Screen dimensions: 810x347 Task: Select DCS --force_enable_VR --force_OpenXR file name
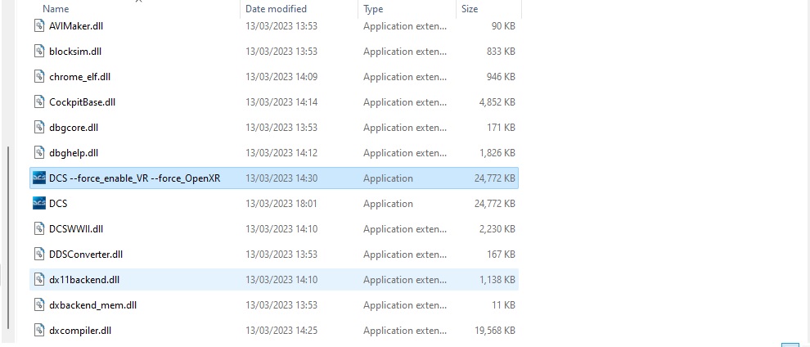point(135,178)
